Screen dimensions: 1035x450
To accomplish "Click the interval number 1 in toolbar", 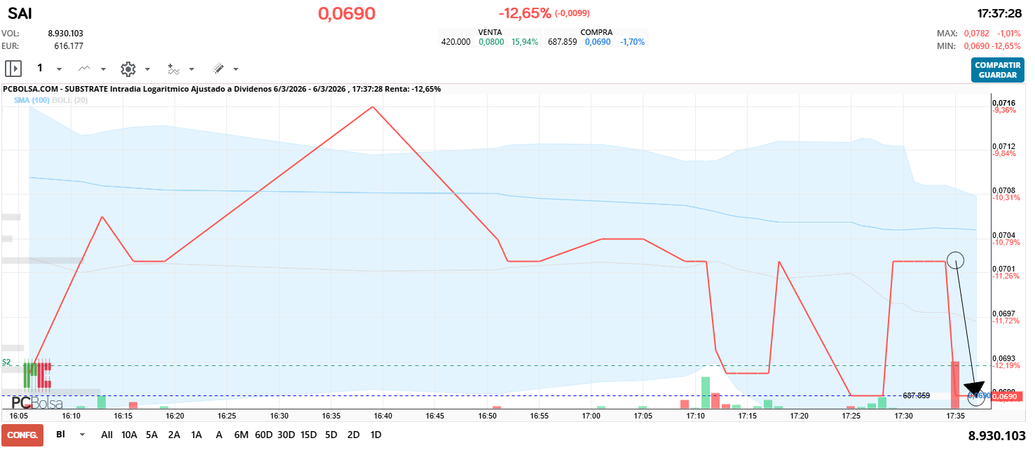I will (39, 68).
